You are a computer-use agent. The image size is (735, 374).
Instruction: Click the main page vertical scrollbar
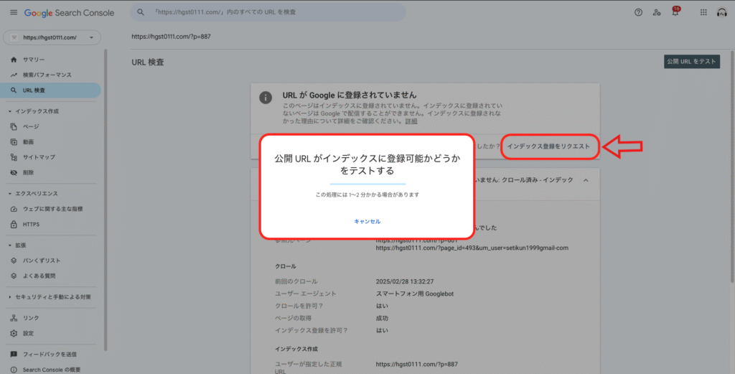point(731,167)
